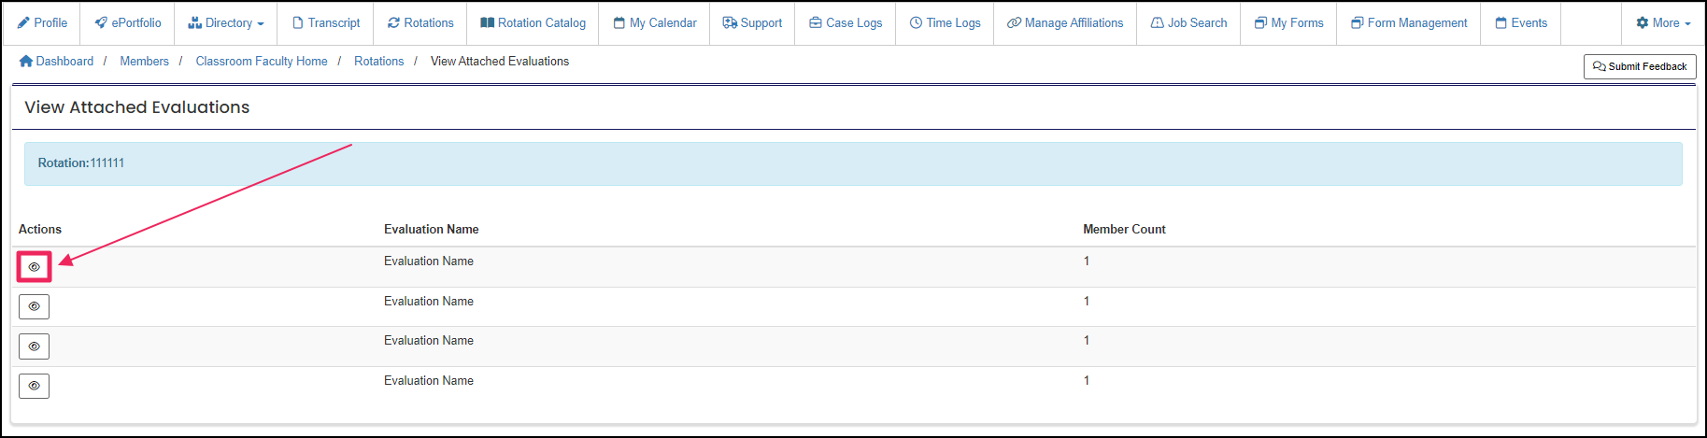Open the Transcript nav item

tap(326, 22)
